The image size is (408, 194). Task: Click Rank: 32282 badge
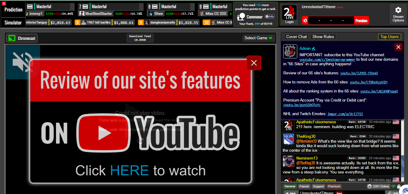click(357, 158)
